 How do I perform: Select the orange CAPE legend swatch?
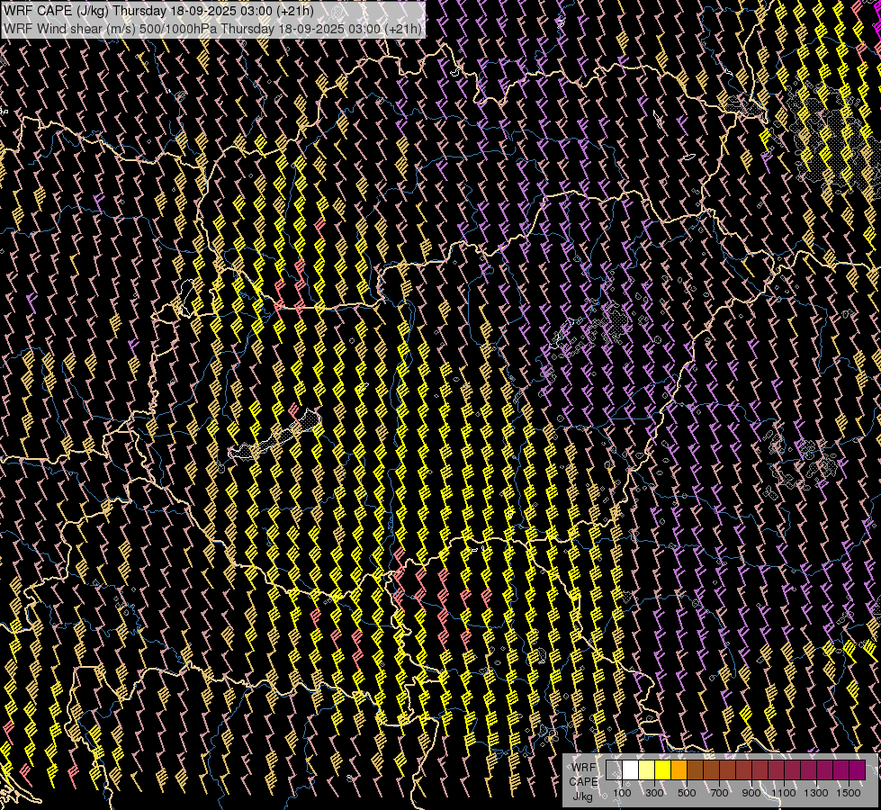tap(679, 770)
